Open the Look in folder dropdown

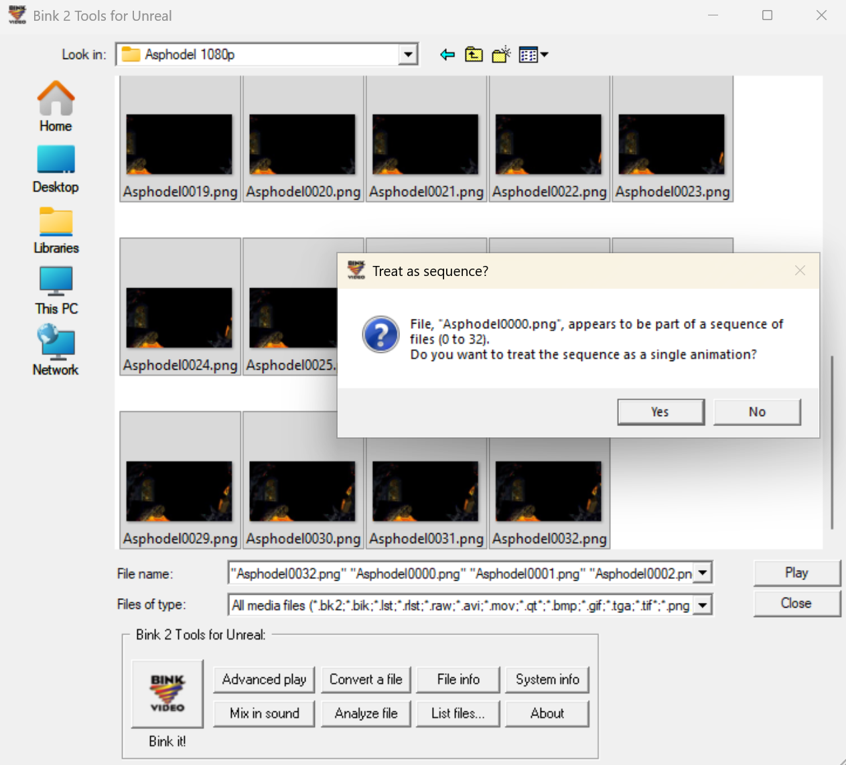click(407, 54)
